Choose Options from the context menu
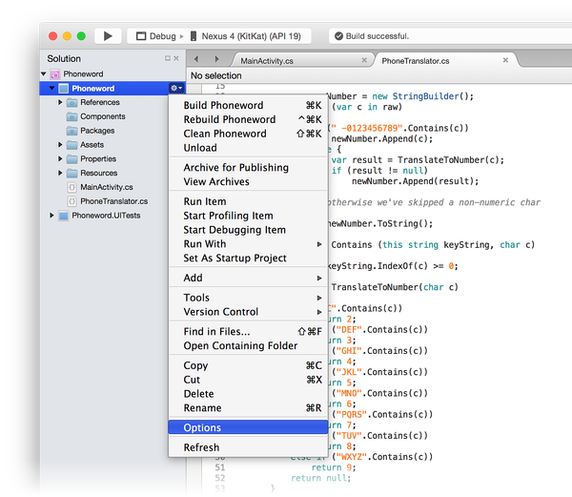This screenshot has height=497, width=572. click(x=202, y=428)
